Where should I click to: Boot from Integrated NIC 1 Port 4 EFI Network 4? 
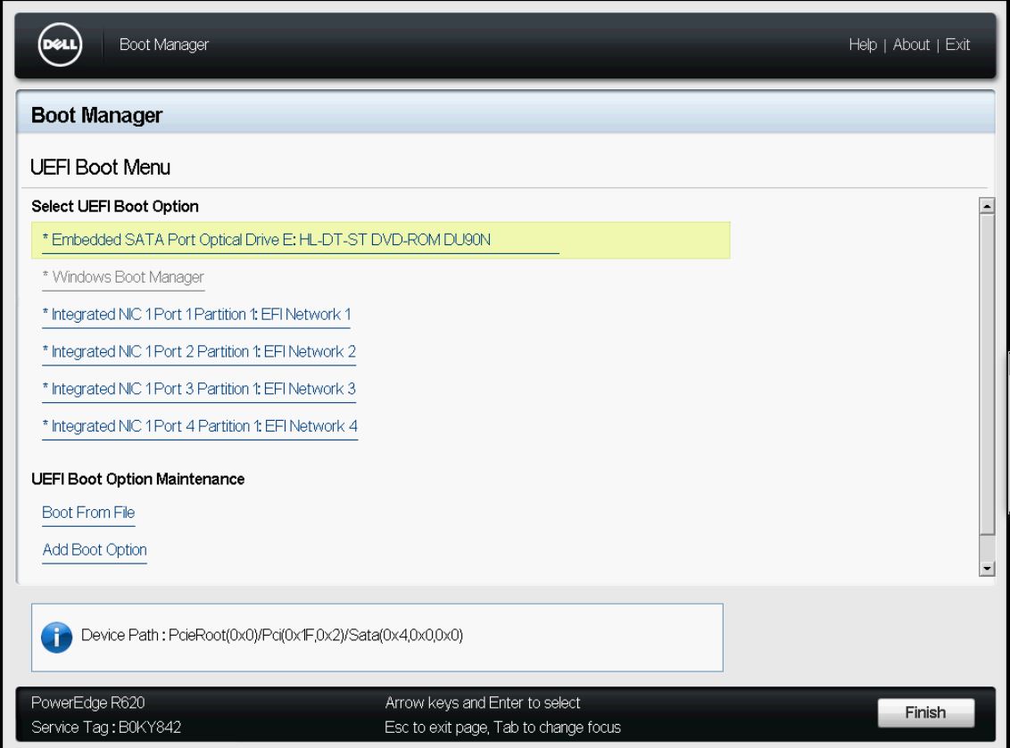(200, 427)
